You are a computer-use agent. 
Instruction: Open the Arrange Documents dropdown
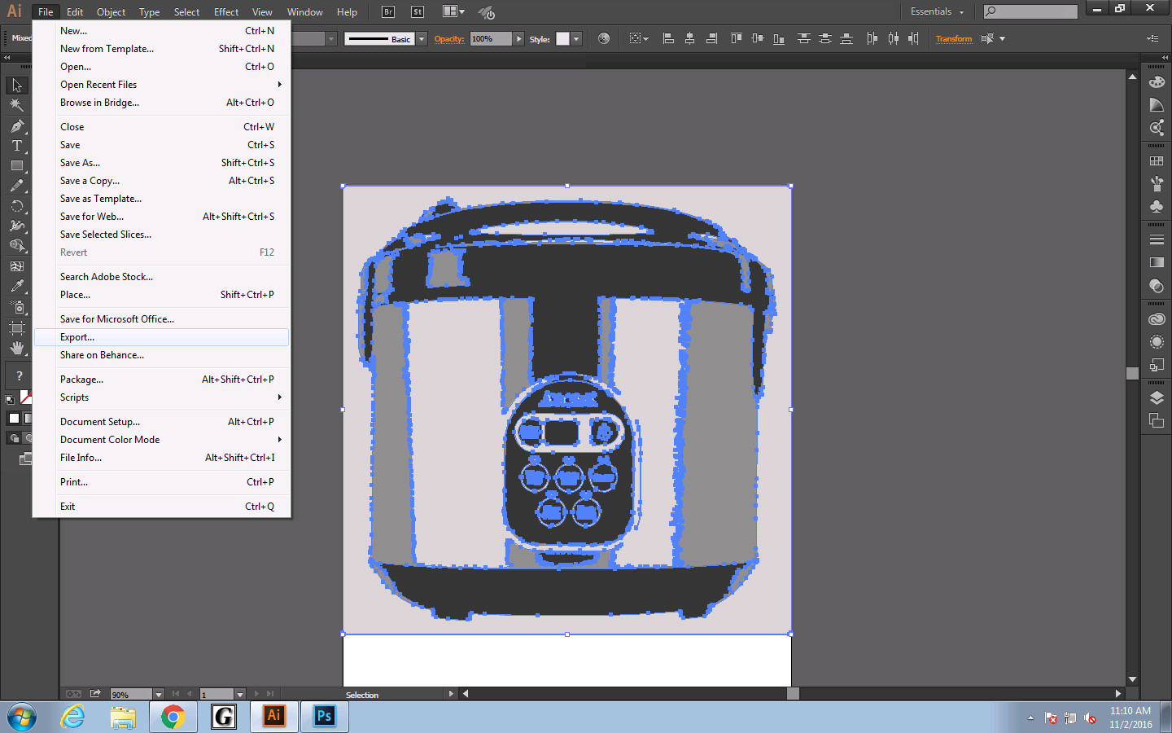pyautogui.click(x=453, y=11)
